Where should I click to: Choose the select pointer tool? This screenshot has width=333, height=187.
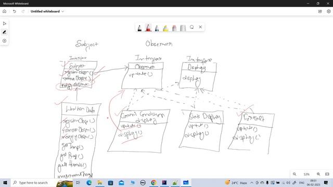[x=5, y=23]
